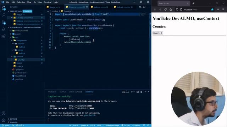The height and width of the screenshot is (127, 227).
Task: Split the editor right
Action: click(144, 7)
